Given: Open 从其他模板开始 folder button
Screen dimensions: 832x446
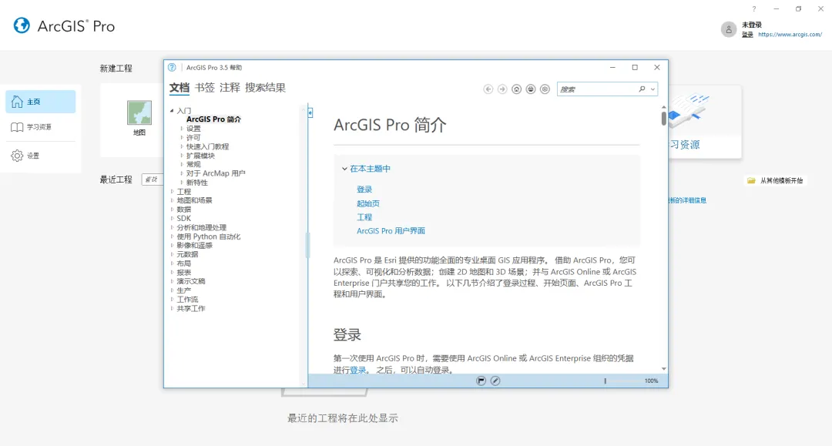Looking at the screenshot, I should pyautogui.click(x=775, y=181).
